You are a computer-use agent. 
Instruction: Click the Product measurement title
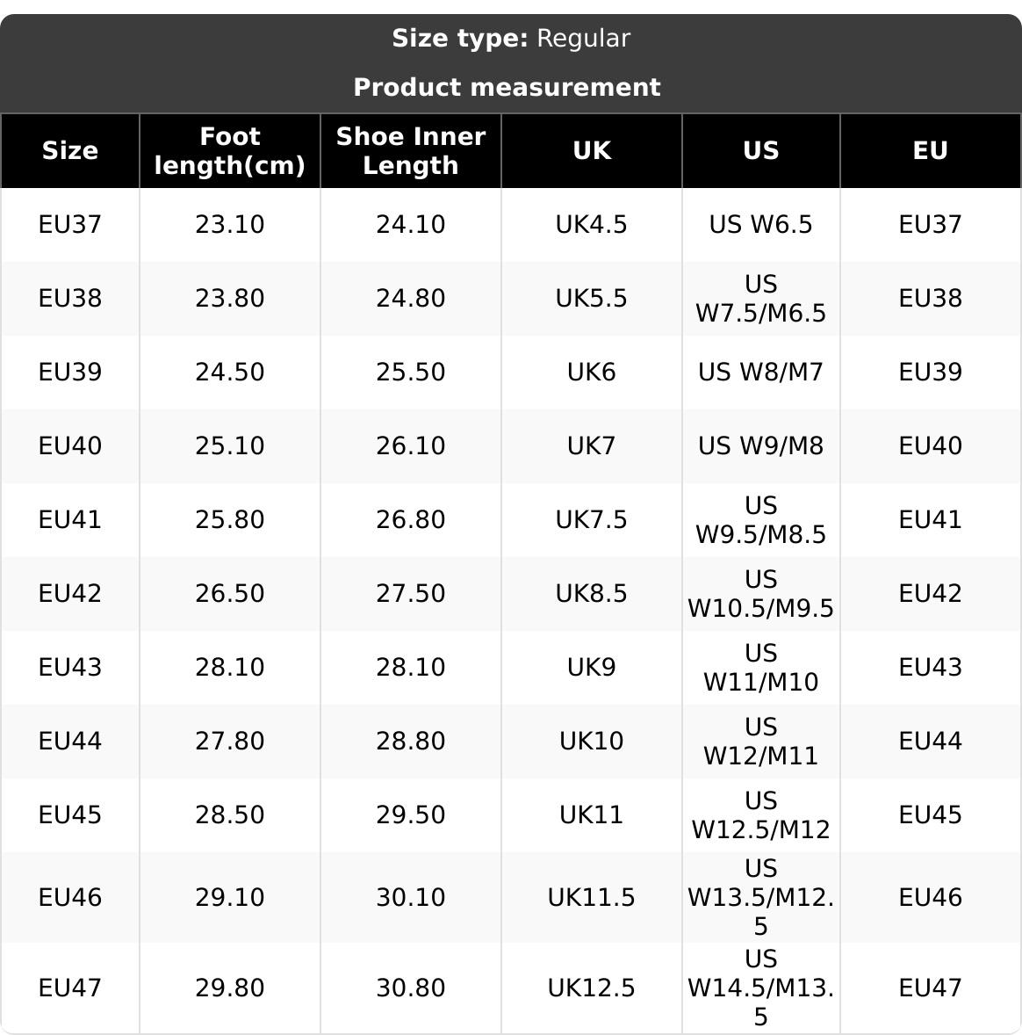coord(507,88)
